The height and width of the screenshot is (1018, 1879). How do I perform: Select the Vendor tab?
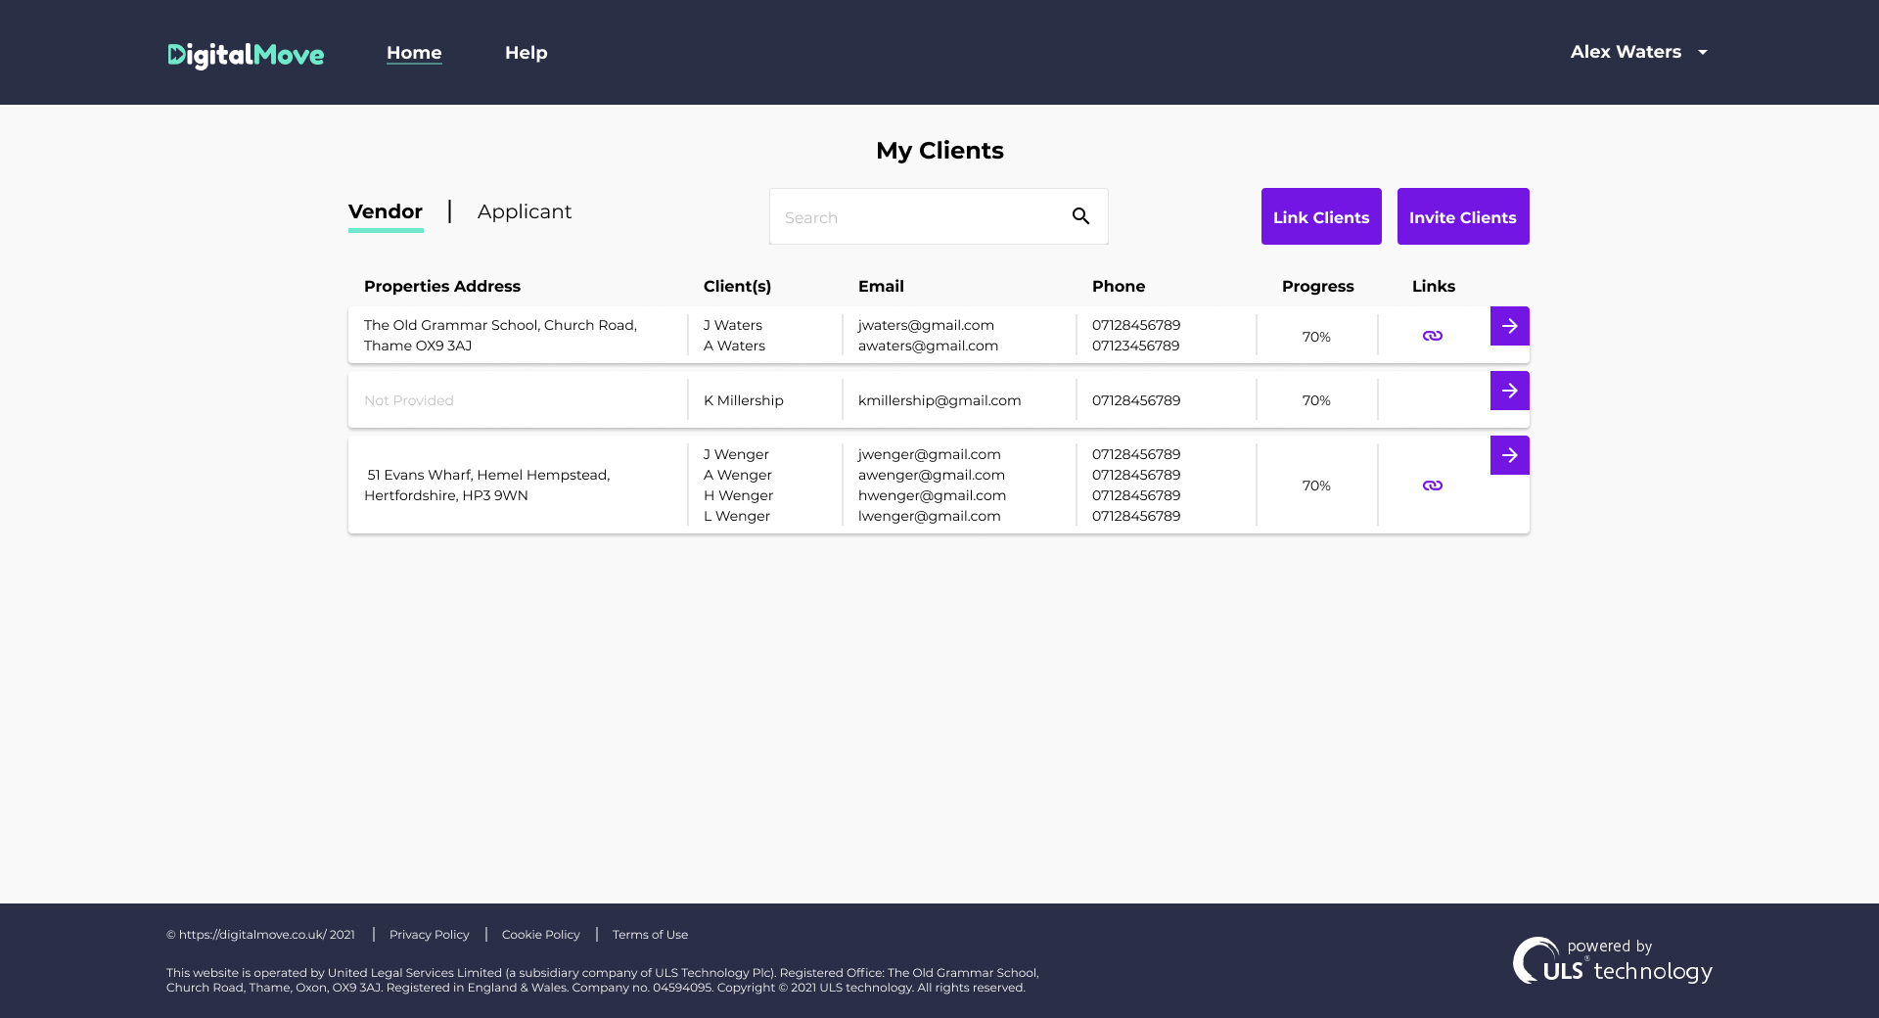coord(386,211)
